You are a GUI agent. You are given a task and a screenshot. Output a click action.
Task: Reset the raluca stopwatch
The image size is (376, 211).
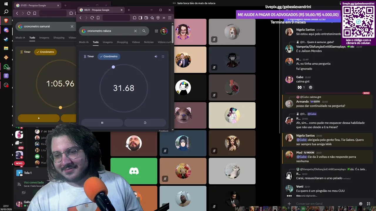coord(145,123)
